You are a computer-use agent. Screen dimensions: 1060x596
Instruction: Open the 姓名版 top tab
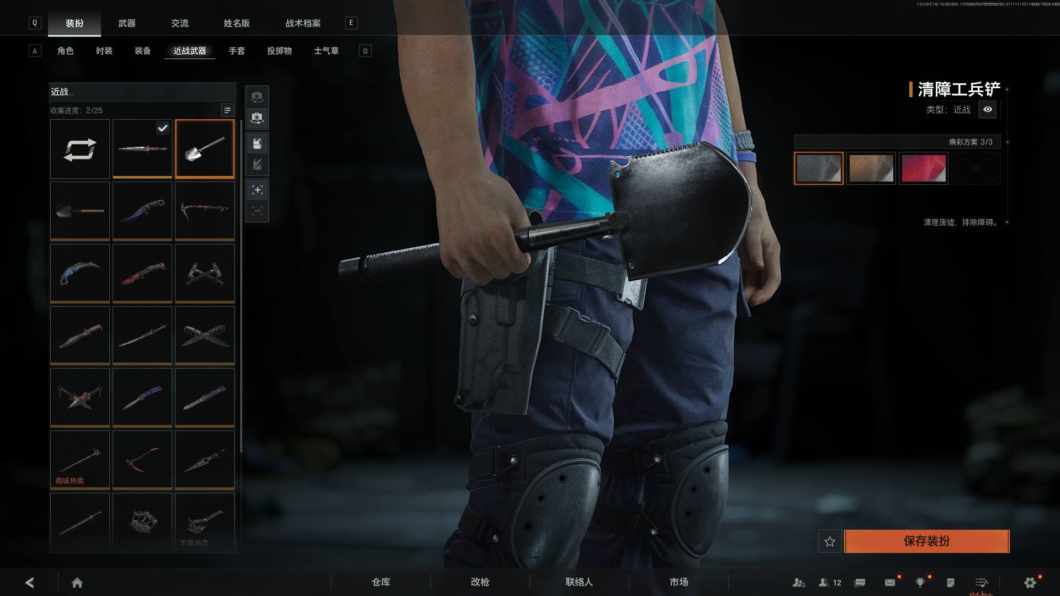[x=237, y=23]
